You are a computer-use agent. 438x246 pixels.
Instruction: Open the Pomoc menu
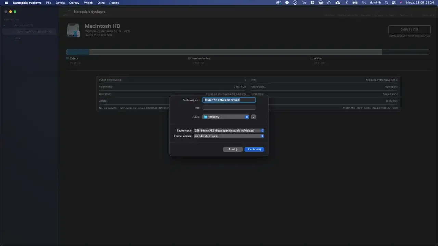point(114,3)
